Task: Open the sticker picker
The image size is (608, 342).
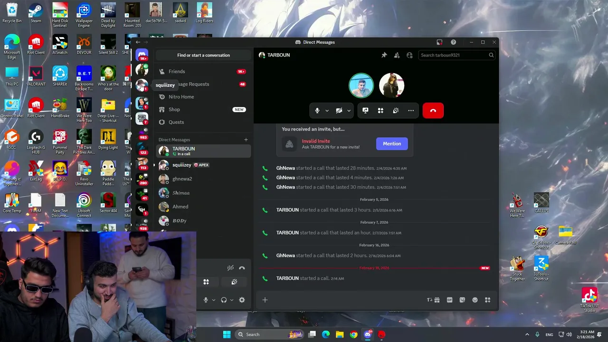Action: pyautogui.click(x=462, y=300)
